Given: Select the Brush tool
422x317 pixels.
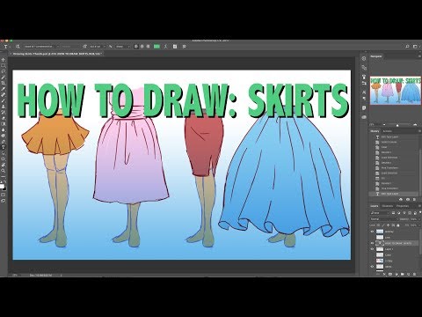Looking at the screenshot, I should [x=4, y=100].
